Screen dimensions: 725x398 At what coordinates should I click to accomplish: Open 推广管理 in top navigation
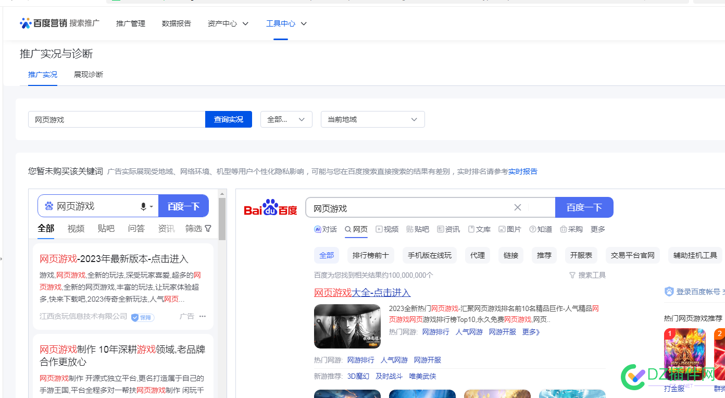pos(131,23)
